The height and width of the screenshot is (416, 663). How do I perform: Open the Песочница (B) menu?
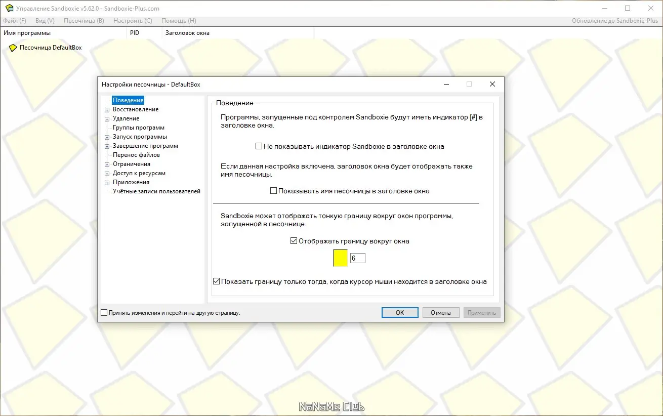[x=84, y=21]
